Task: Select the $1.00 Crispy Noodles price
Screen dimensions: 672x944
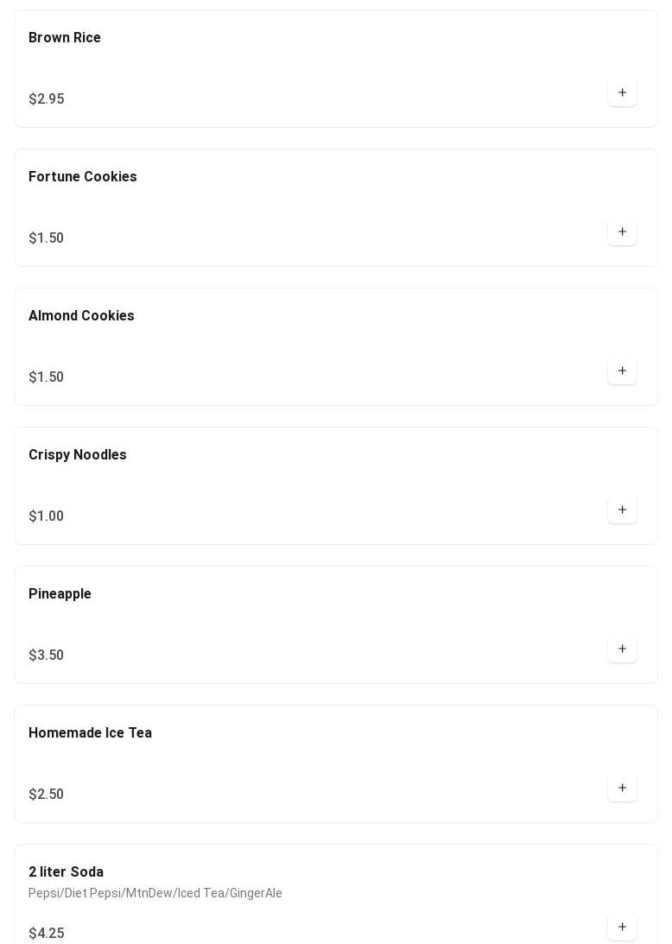Action: pyautogui.click(x=47, y=516)
